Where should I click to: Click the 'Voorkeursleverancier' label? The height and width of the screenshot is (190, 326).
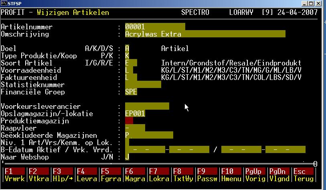click(41, 106)
